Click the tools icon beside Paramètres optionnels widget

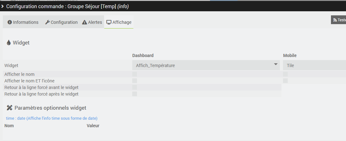pos(9,108)
